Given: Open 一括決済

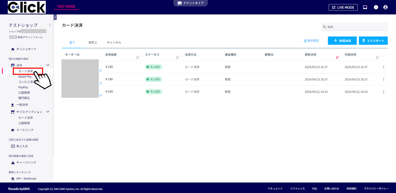Looking at the screenshot, I should click(22, 105).
